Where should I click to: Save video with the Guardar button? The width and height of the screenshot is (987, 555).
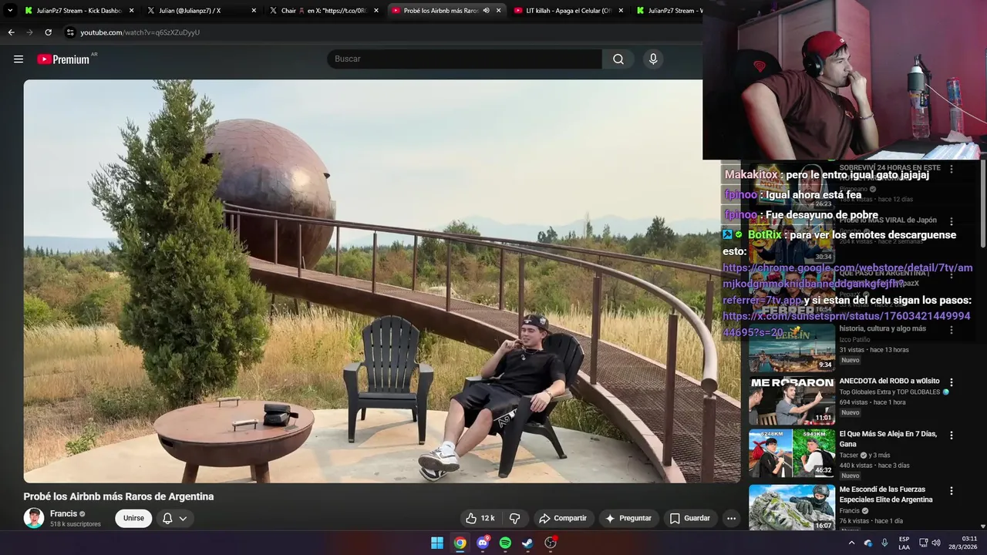pos(689,518)
